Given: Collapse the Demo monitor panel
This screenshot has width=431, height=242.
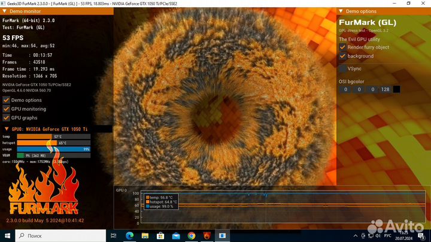Looking at the screenshot, I should click(4, 11).
